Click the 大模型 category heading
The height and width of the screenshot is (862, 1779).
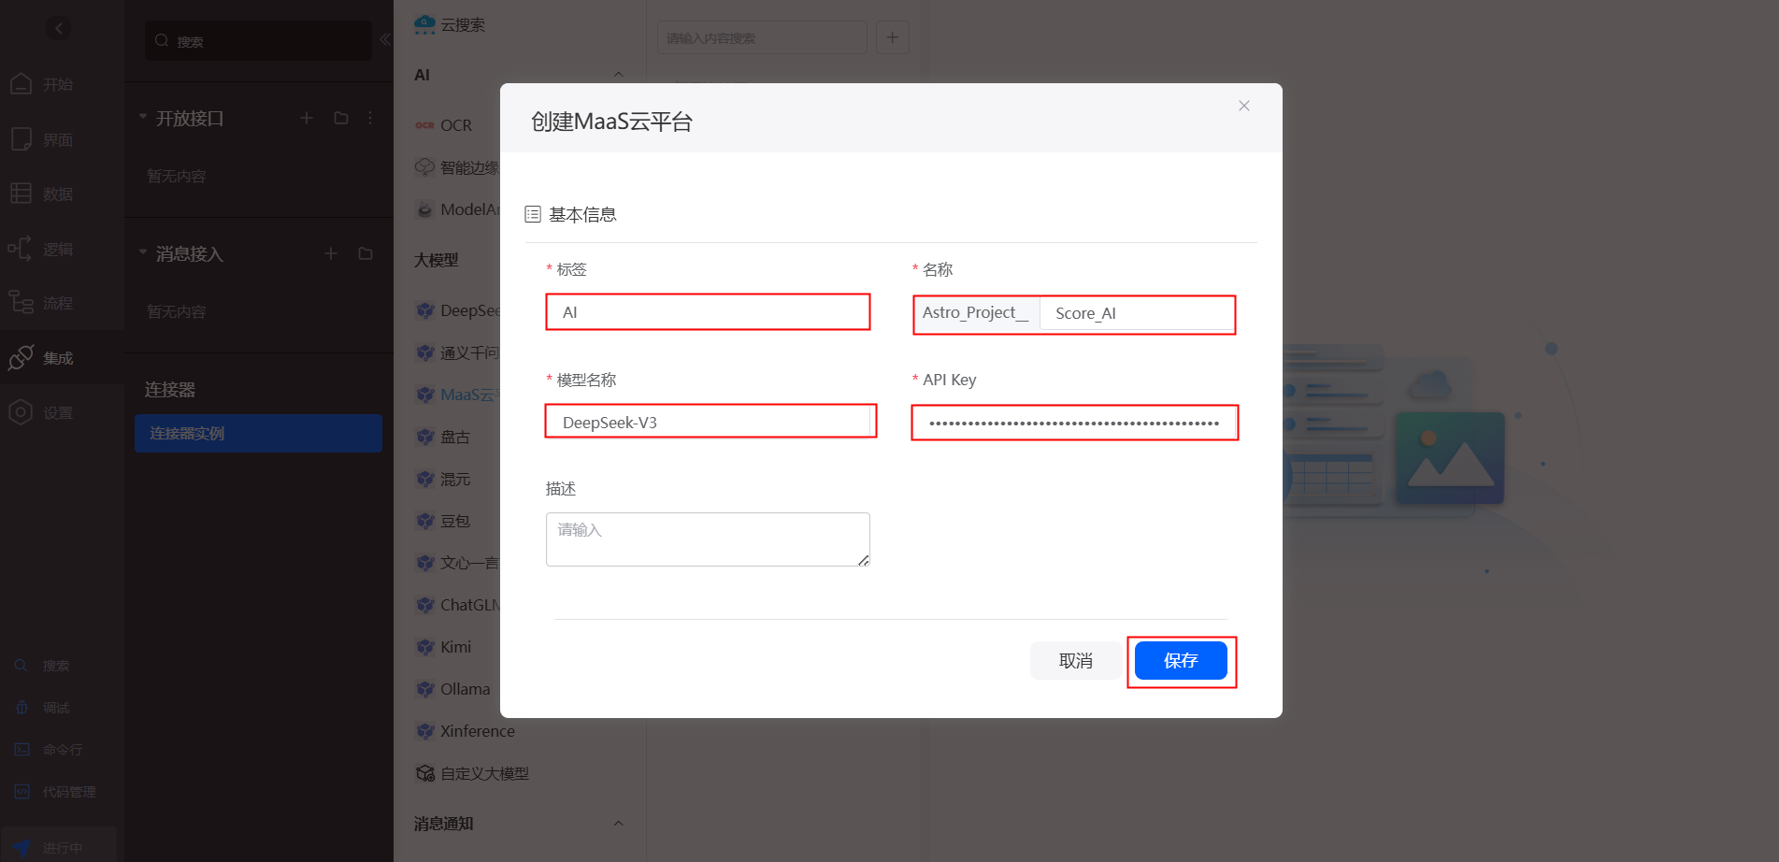point(437,260)
